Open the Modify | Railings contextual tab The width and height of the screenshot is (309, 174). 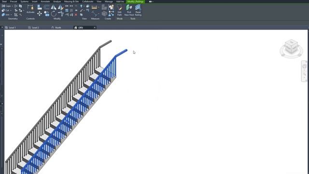click(x=135, y=1)
